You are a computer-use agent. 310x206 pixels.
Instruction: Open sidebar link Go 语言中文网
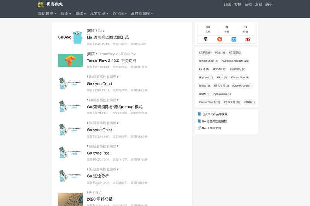point(211,128)
